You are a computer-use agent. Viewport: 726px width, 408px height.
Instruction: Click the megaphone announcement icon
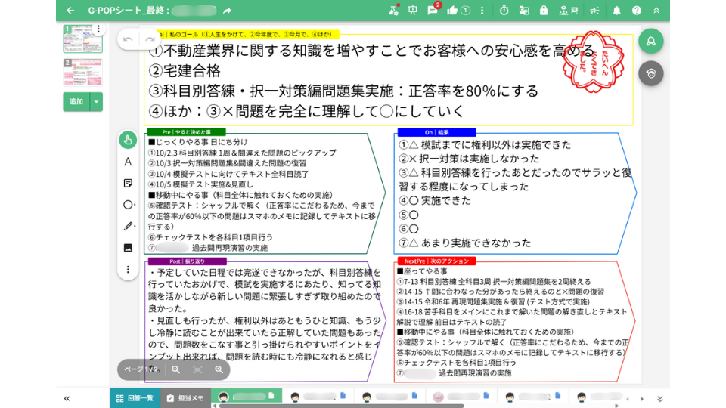pos(594,10)
